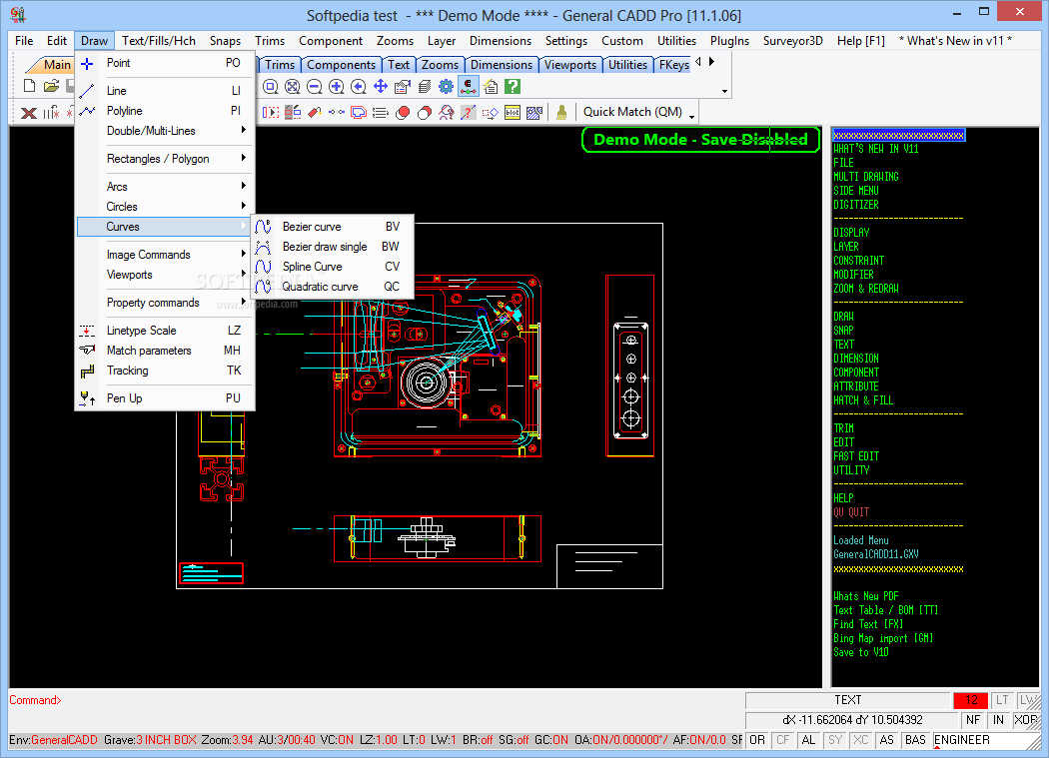Click the New drawing icon
1049x758 pixels.
[29, 86]
